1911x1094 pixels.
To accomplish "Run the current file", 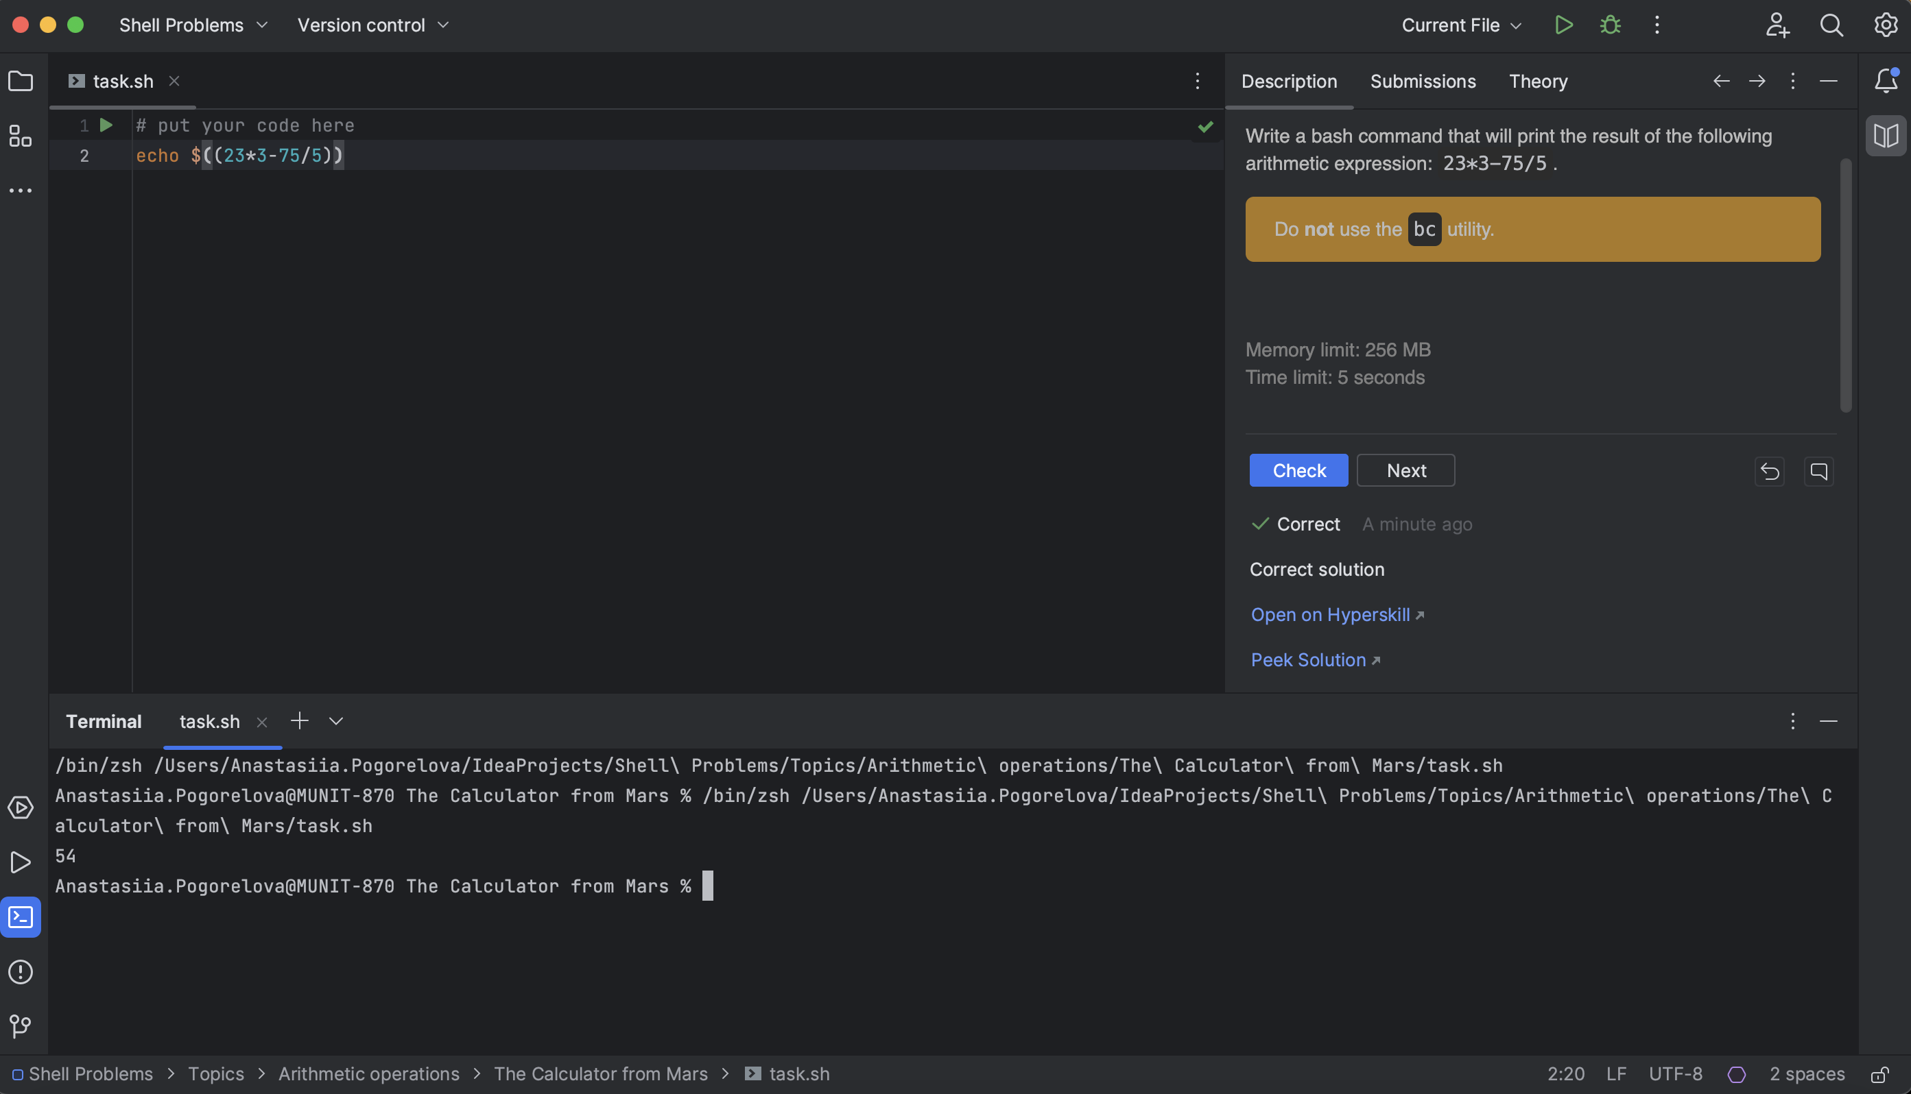I will pyautogui.click(x=1564, y=25).
